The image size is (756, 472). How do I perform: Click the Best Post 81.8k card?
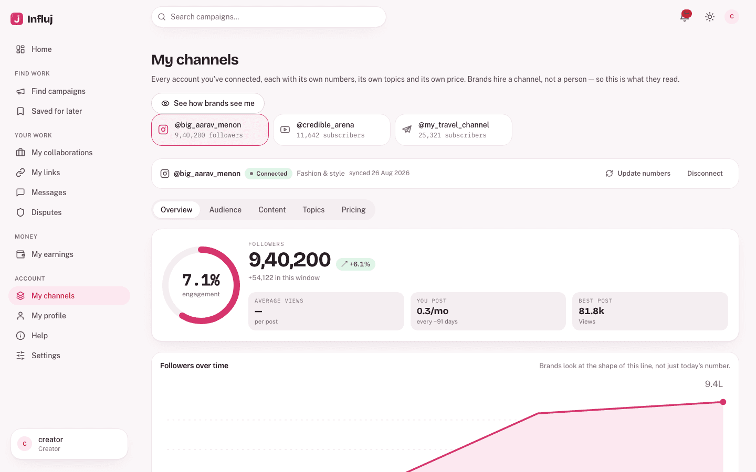650,311
